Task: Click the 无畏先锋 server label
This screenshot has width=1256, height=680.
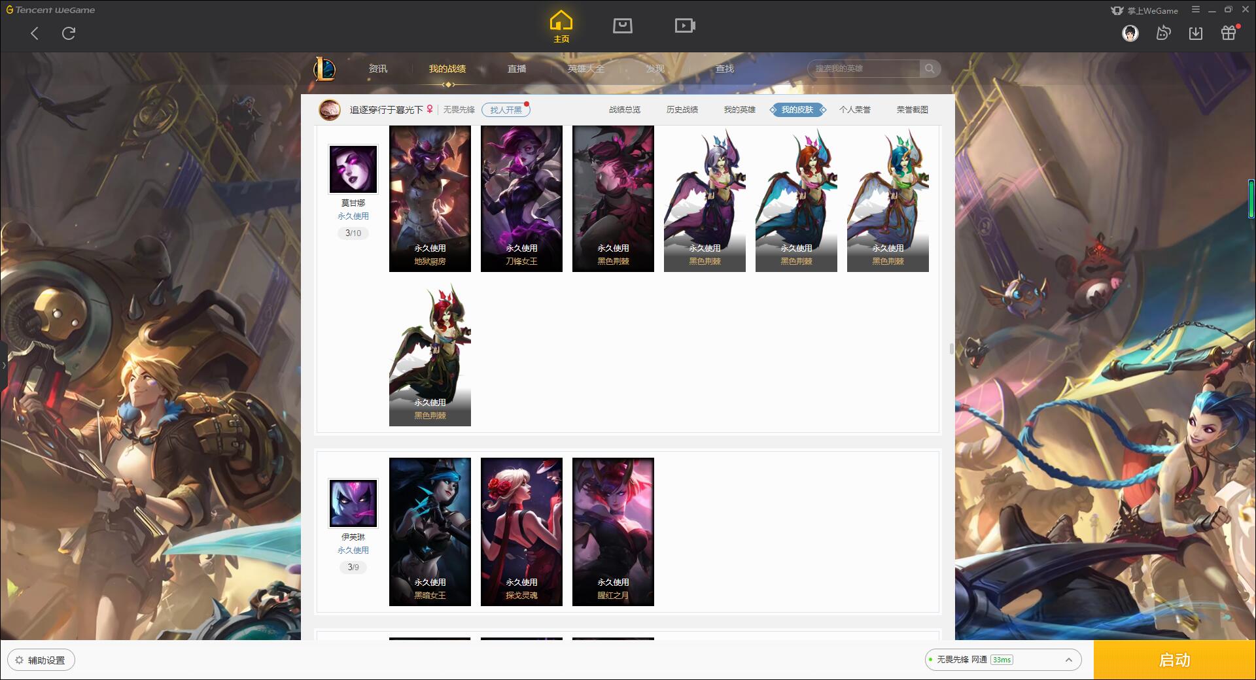Action: tap(459, 110)
